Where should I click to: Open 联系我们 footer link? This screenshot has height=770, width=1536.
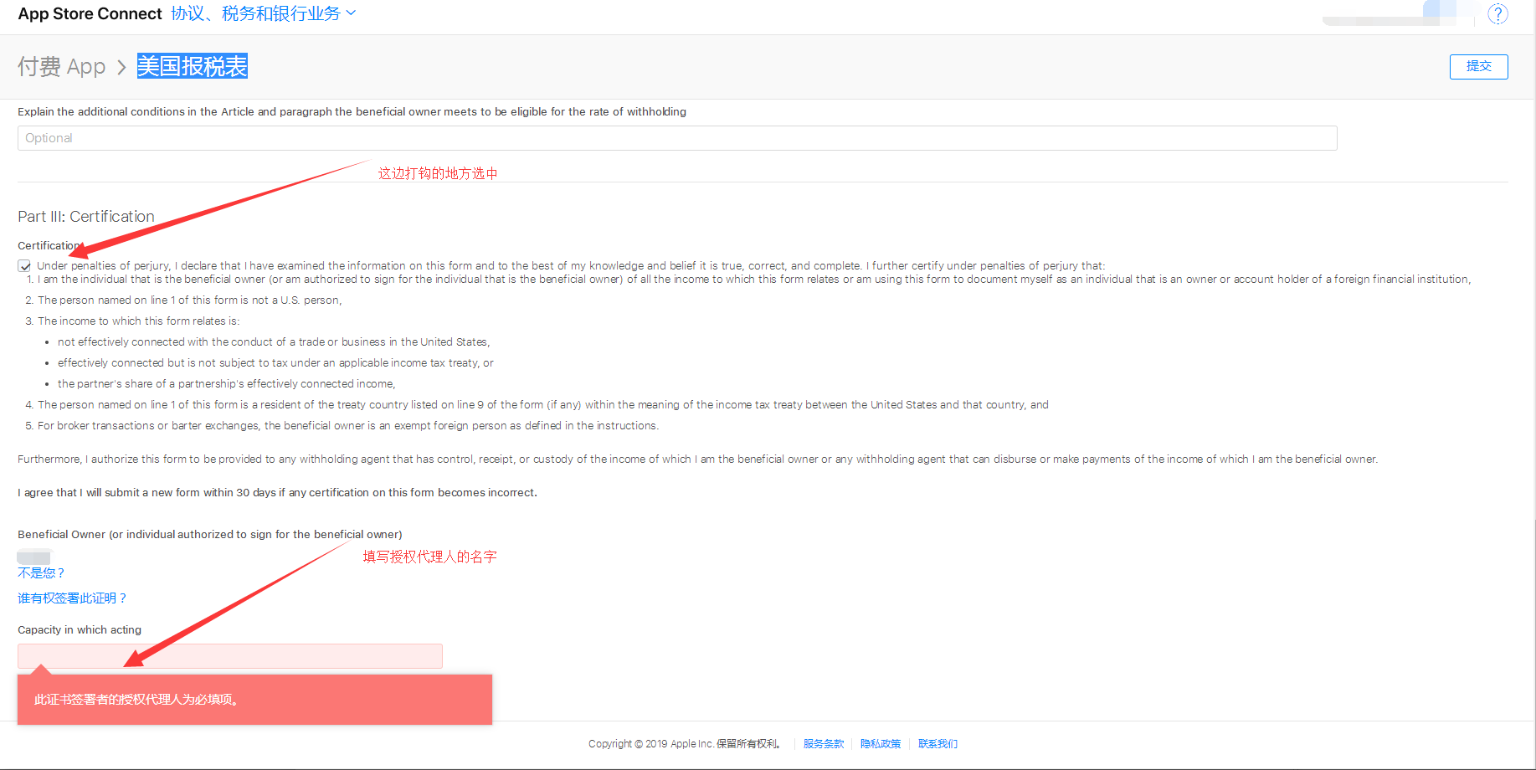938,744
